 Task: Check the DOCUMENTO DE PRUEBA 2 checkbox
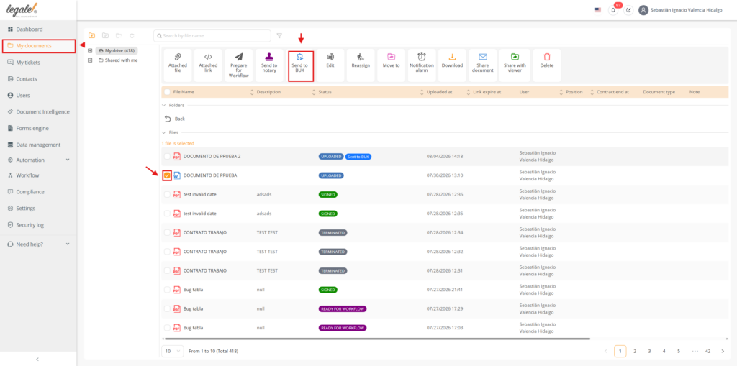point(167,157)
